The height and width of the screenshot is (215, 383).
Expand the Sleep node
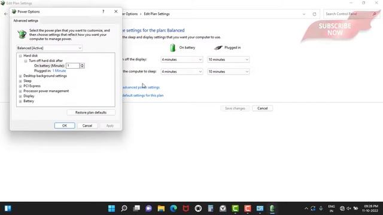(20, 81)
